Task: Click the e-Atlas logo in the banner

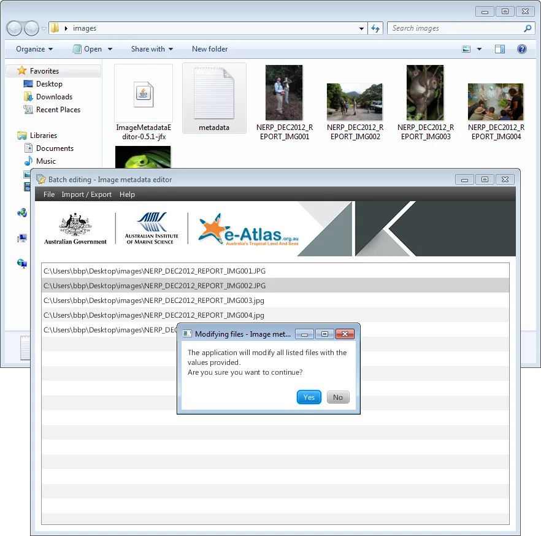Action: point(248,230)
